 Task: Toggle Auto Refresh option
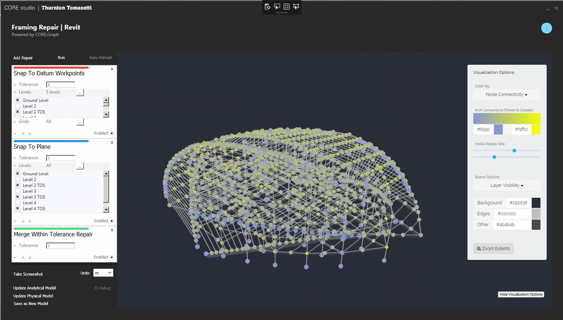[101, 57]
